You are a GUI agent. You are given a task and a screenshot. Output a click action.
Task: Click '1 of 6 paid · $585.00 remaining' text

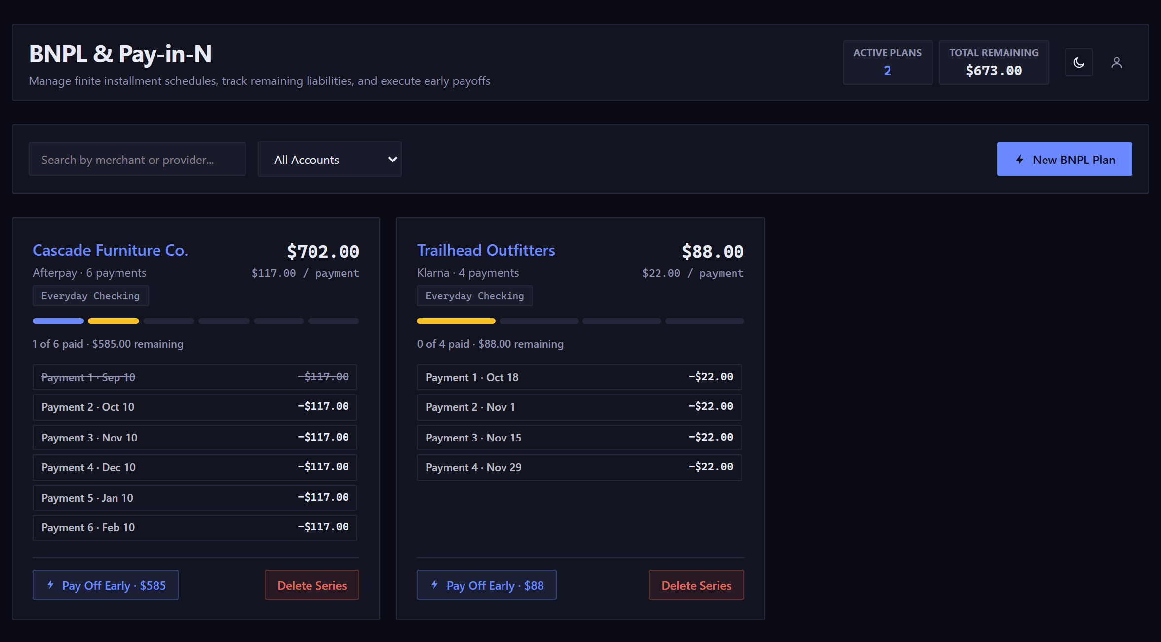point(108,344)
